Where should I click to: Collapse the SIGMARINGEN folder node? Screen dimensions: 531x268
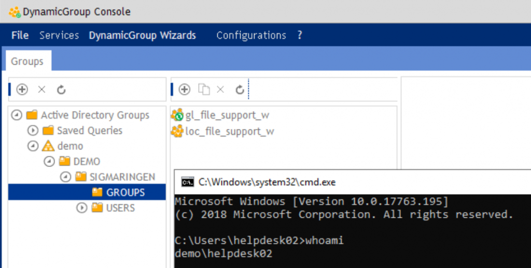(65, 177)
